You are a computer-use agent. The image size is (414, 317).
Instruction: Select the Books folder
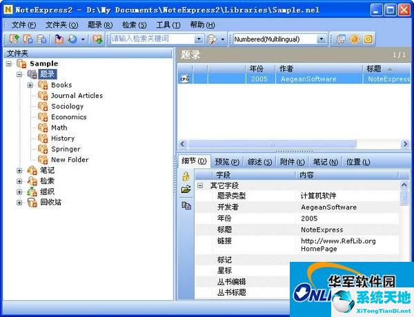click(61, 85)
